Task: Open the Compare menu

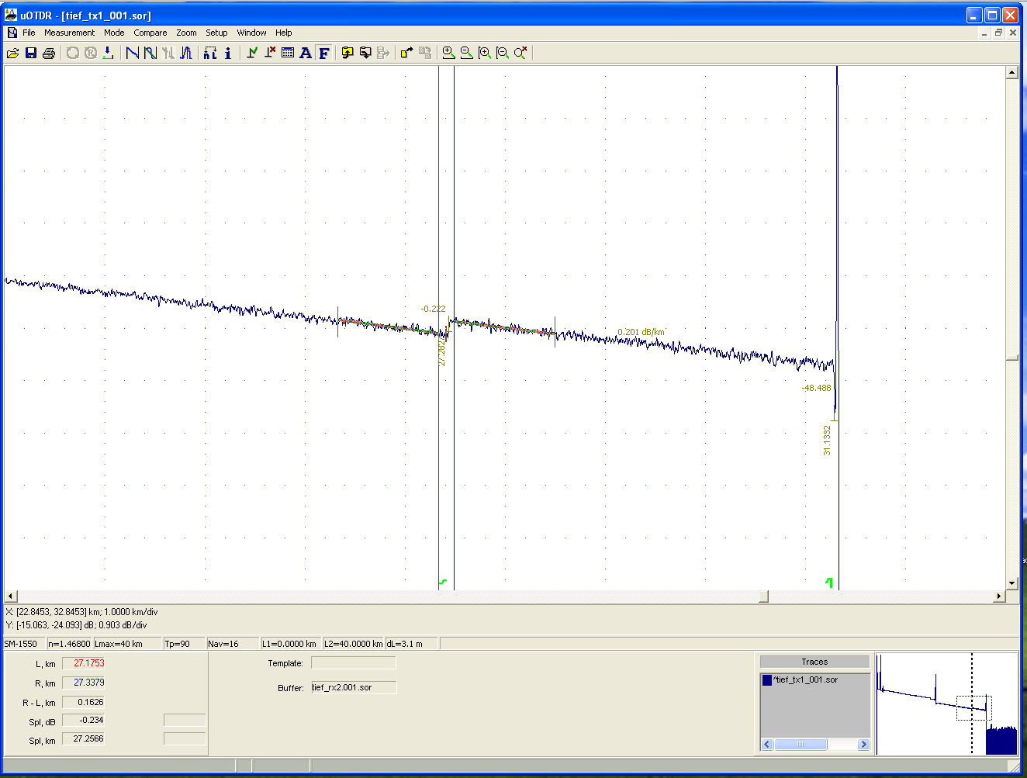Action: (x=150, y=33)
